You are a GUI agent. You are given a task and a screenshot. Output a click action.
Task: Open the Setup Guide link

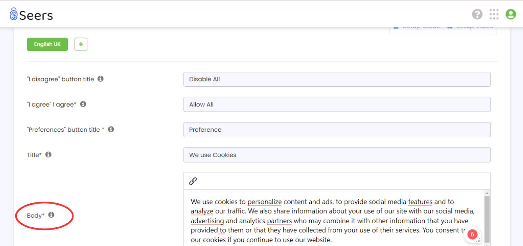pos(417,28)
